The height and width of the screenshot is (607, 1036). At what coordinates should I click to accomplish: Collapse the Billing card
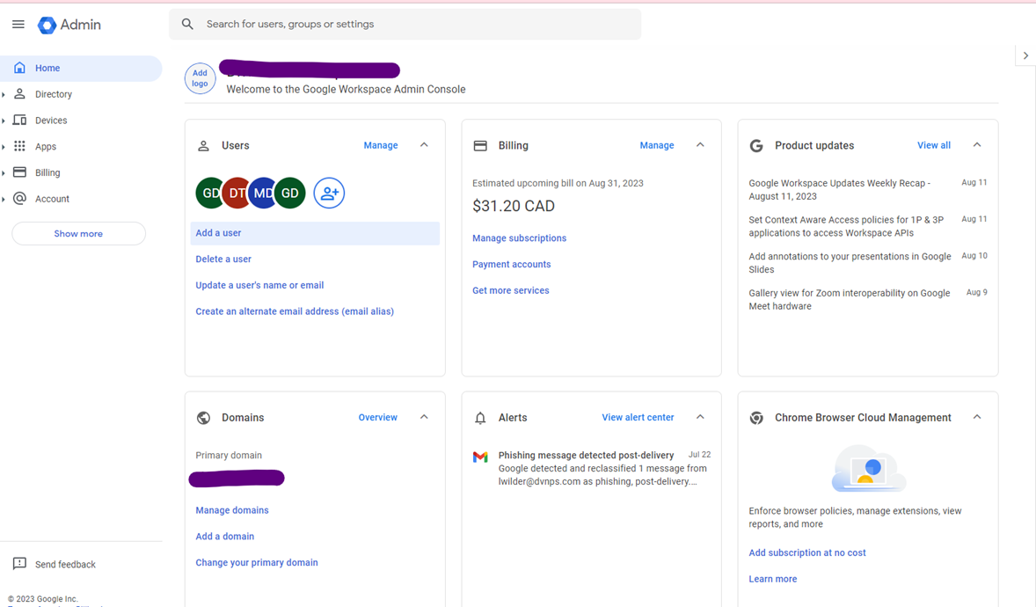pyautogui.click(x=700, y=145)
